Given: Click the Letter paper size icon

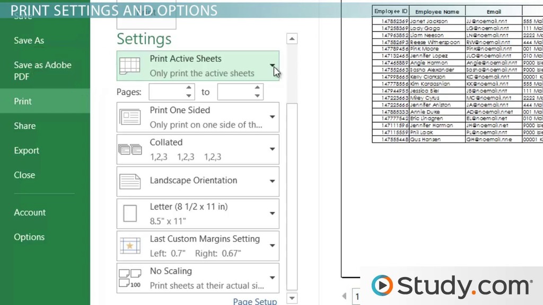Looking at the screenshot, I should [x=130, y=213].
